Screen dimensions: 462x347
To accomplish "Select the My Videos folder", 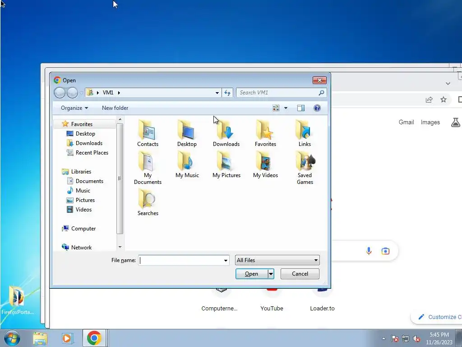I will (x=265, y=164).
